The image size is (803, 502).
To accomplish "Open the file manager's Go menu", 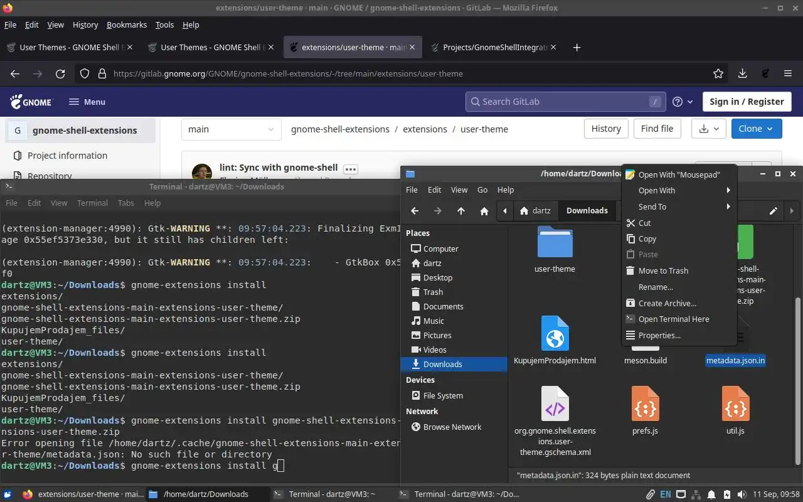I will [482, 190].
